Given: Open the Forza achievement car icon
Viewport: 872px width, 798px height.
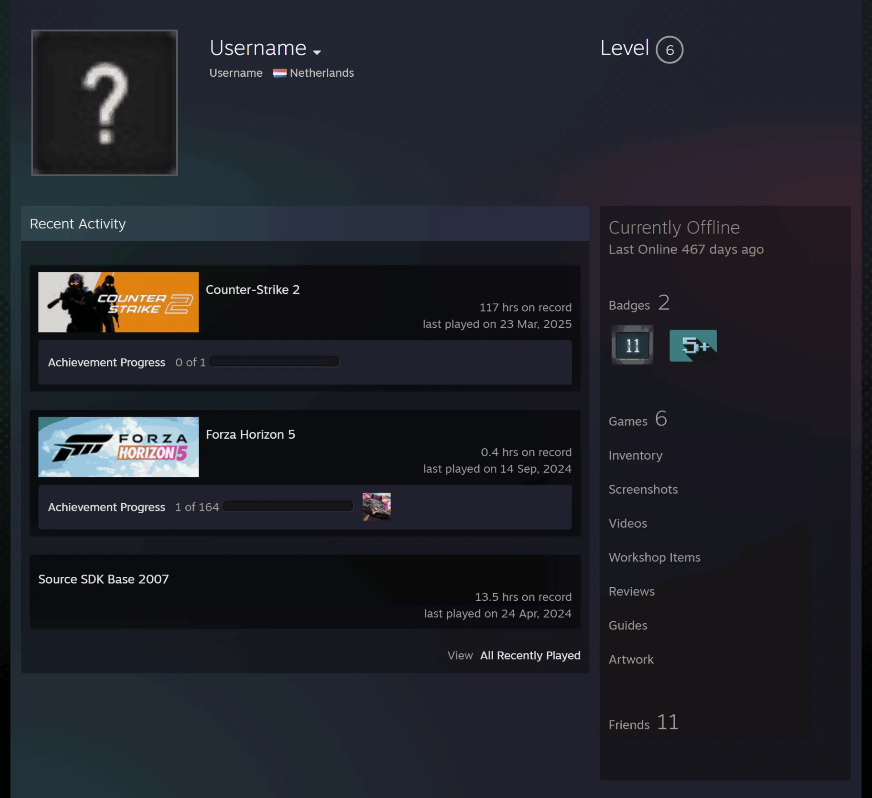Looking at the screenshot, I should [377, 506].
